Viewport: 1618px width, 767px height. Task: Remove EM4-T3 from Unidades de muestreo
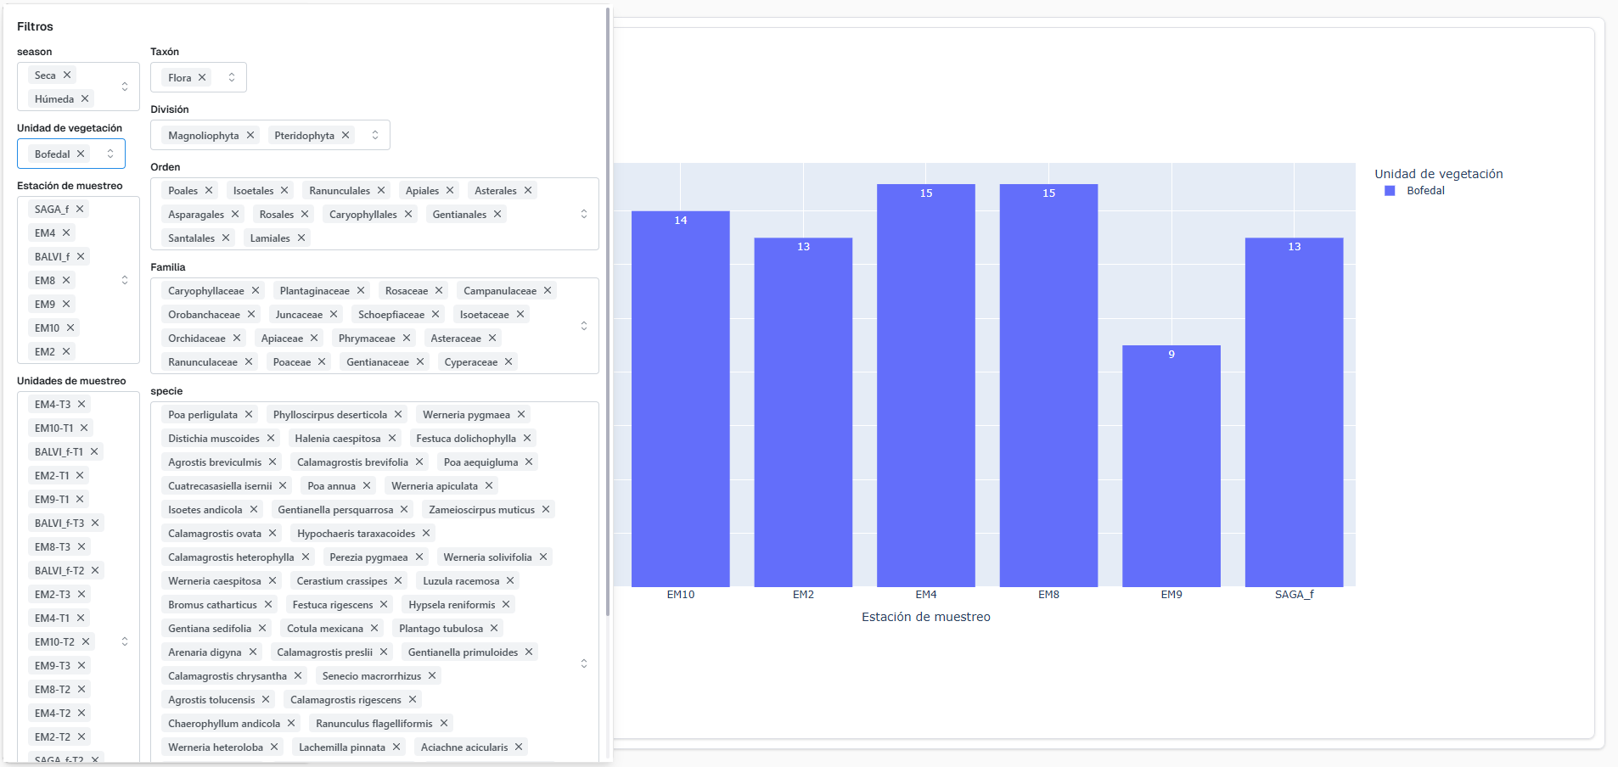click(x=81, y=405)
